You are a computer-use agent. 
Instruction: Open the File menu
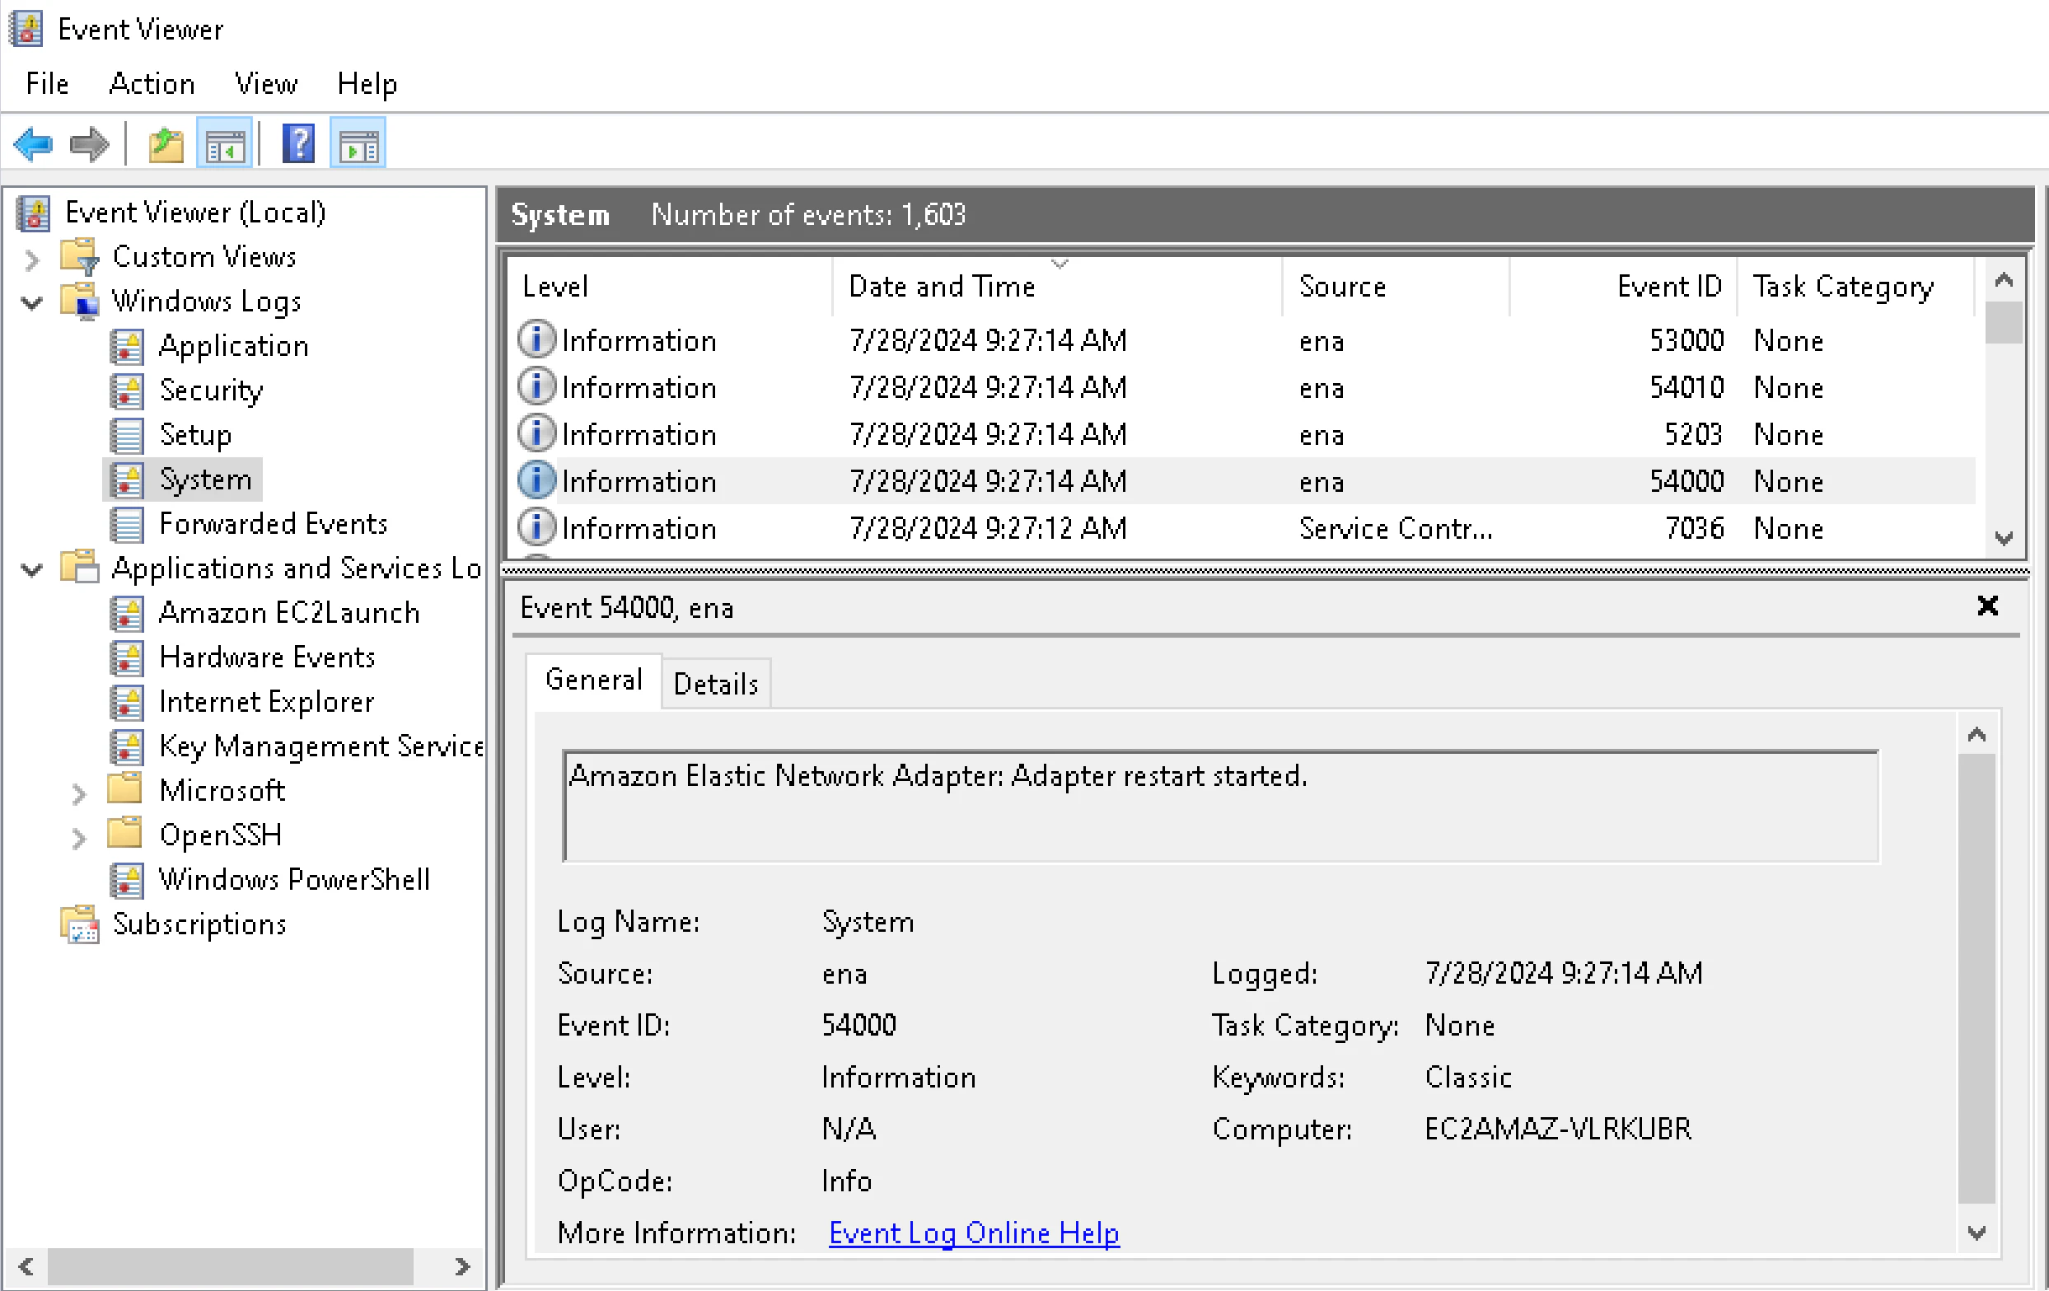(x=47, y=83)
